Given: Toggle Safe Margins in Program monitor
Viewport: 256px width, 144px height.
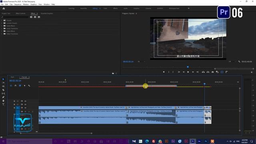Looking at the screenshot, I should click(222, 72).
